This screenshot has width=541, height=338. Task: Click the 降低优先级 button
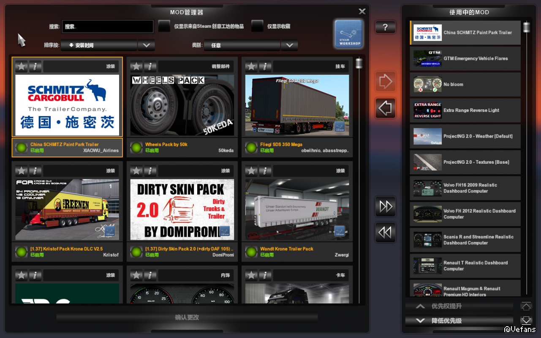(x=459, y=321)
